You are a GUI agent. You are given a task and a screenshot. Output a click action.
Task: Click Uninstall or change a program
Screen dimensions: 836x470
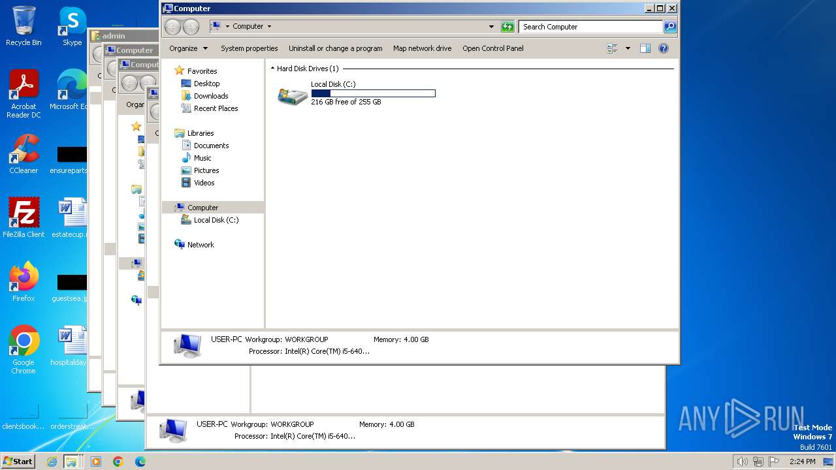pos(336,48)
